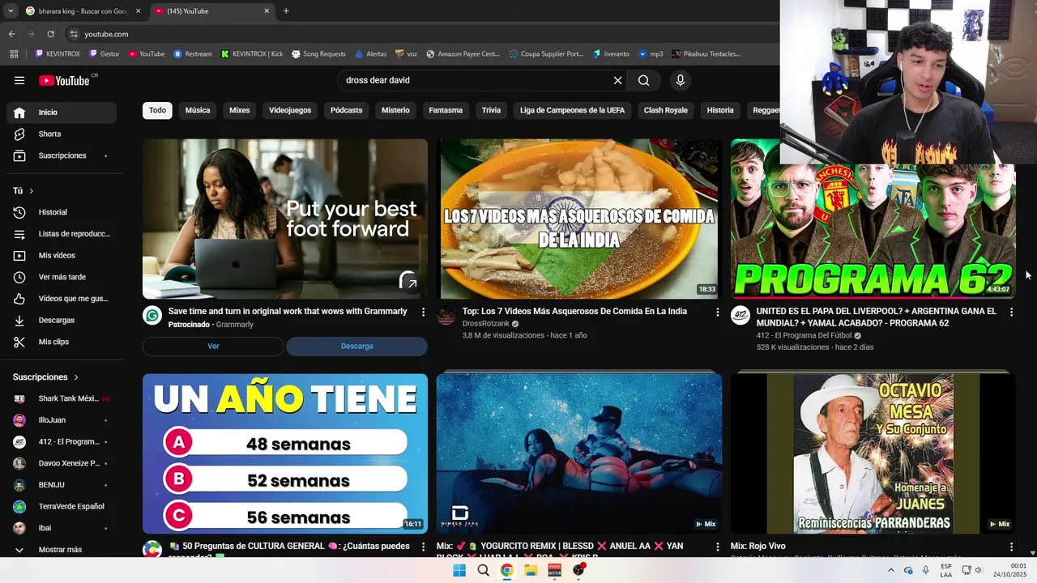This screenshot has height=583, width=1037.
Task: Select the Mixes filter chip
Action: [240, 110]
